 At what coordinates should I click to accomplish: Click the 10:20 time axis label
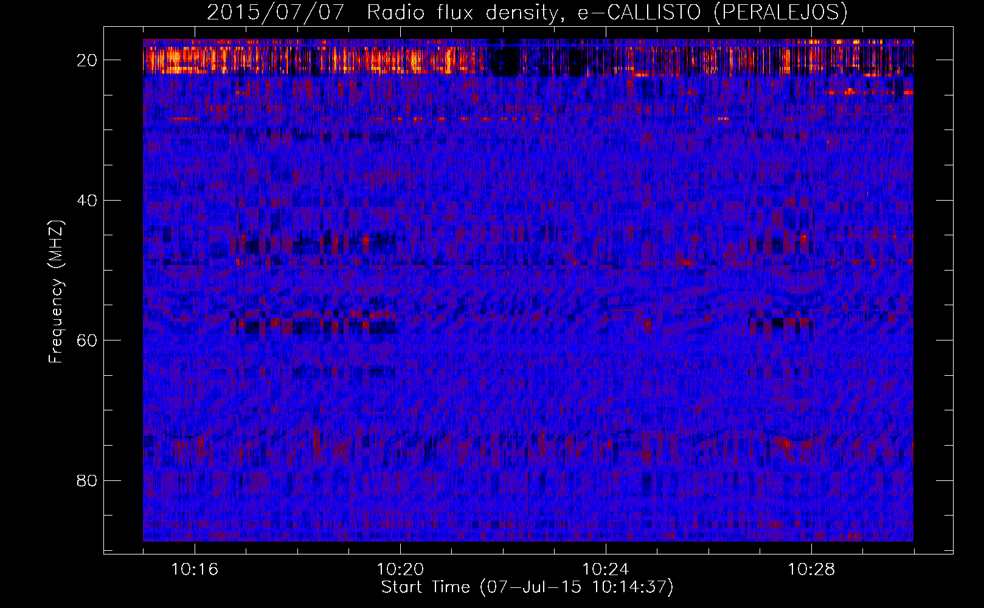click(x=400, y=569)
